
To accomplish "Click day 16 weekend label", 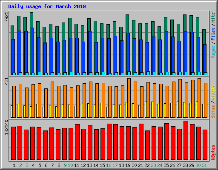I will 109,165.
